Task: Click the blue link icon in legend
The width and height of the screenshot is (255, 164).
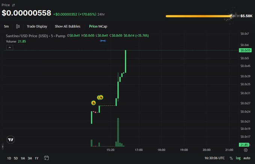Action: pyautogui.click(x=103, y=41)
